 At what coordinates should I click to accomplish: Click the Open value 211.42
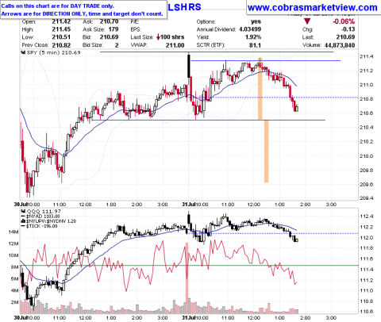pyautogui.click(x=61, y=21)
